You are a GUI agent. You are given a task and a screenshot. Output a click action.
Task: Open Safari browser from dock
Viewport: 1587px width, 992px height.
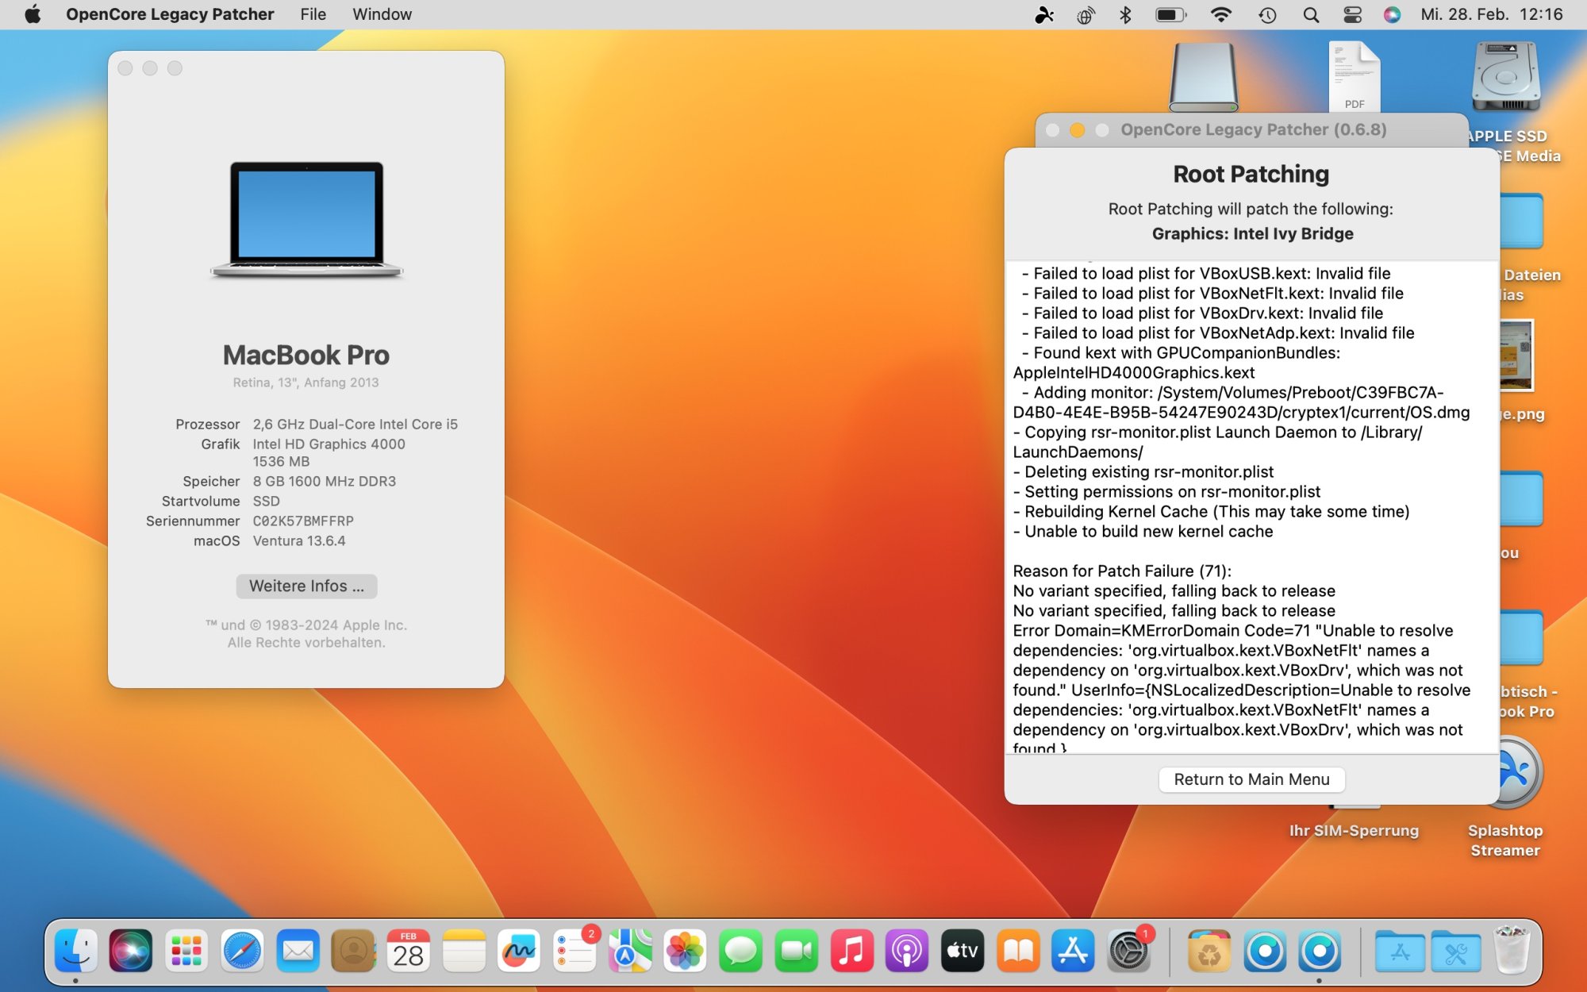click(x=242, y=948)
